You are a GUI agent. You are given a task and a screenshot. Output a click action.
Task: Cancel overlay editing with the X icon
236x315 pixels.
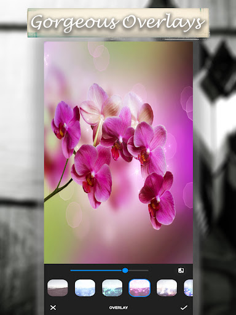(x=53, y=308)
